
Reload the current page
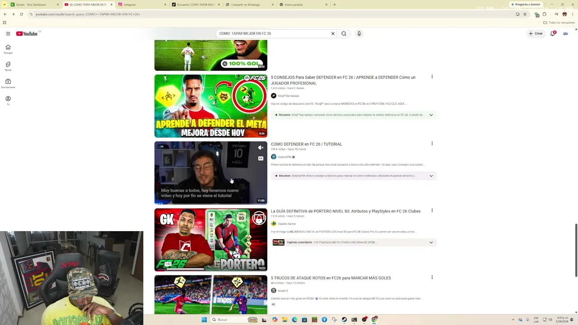coord(21,14)
